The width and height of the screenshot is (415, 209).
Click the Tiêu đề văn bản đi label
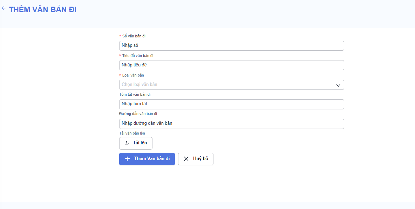[138, 56]
